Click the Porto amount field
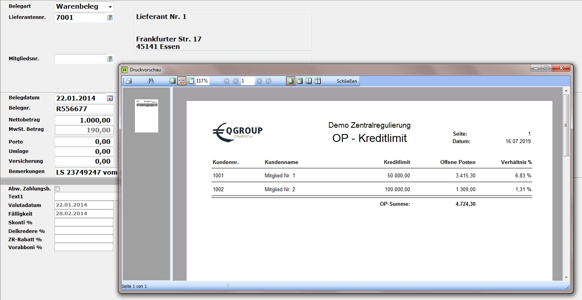582x300 pixels. click(84, 142)
